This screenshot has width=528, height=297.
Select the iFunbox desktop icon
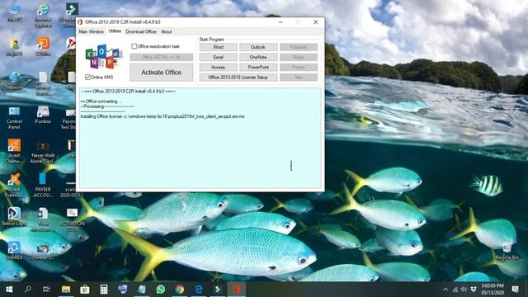[x=43, y=115]
